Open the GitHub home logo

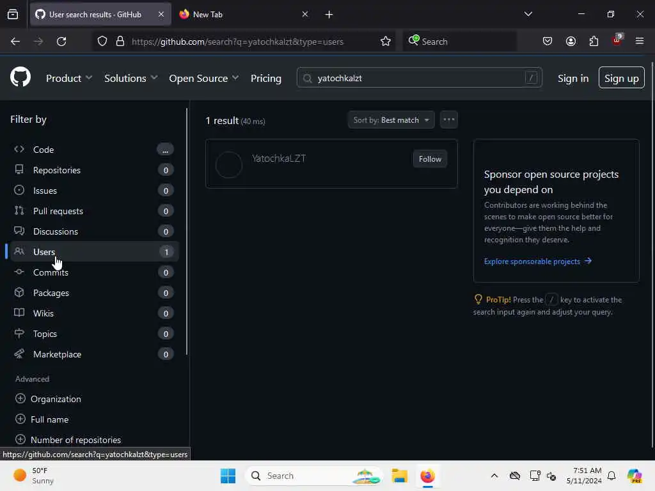20,77
